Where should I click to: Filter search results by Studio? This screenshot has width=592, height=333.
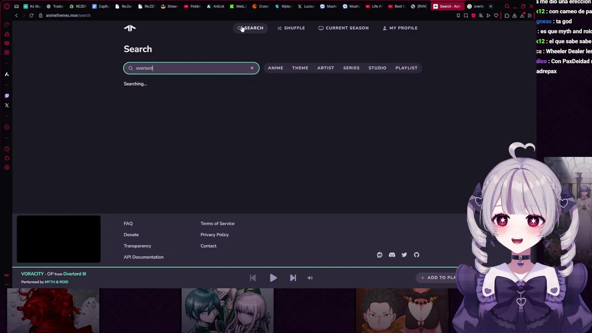coord(377,68)
